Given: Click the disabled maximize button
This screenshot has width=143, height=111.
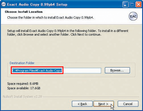Looking at the screenshot, I should pyautogui.click(x=132, y=5).
